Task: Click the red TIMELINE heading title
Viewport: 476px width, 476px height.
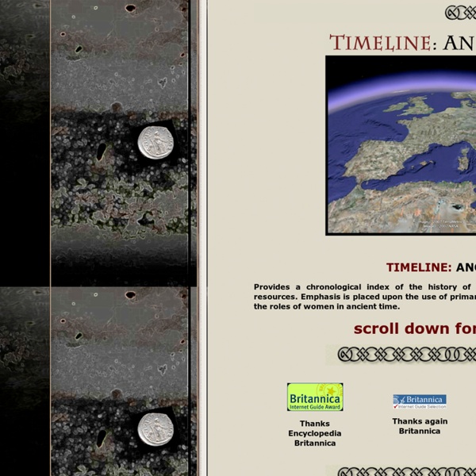Action: pyautogui.click(x=380, y=43)
